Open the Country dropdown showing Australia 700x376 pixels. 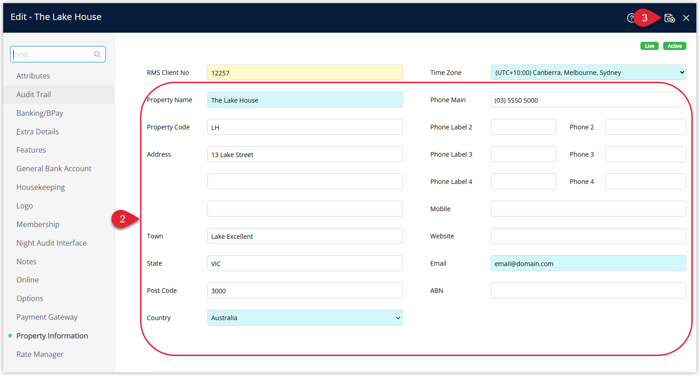[305, 318]
